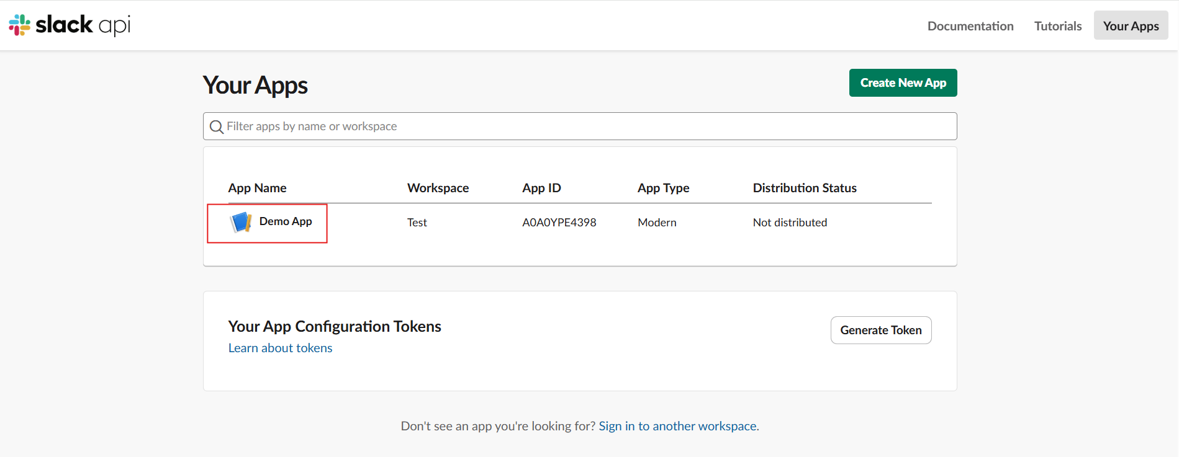
Task: Focus the filter apps by name field
Action: click(x=584, y=126)
